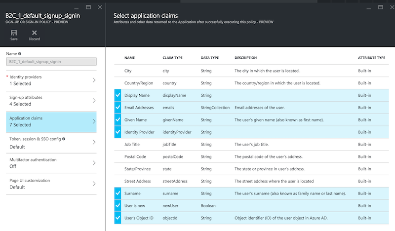Click the ATTRIBUTE TYPE column header
Viewport: 395px width, 231px height.
(372, 58)
